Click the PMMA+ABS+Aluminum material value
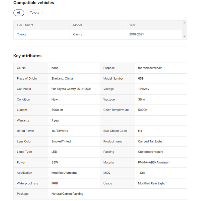This screenshot has height=201, width=201. click(x=154, y=163)
